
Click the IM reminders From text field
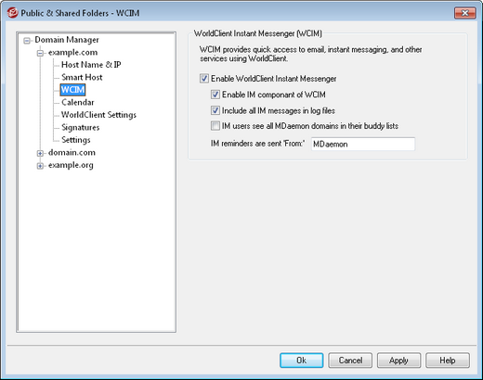click(x=363, y=144)
